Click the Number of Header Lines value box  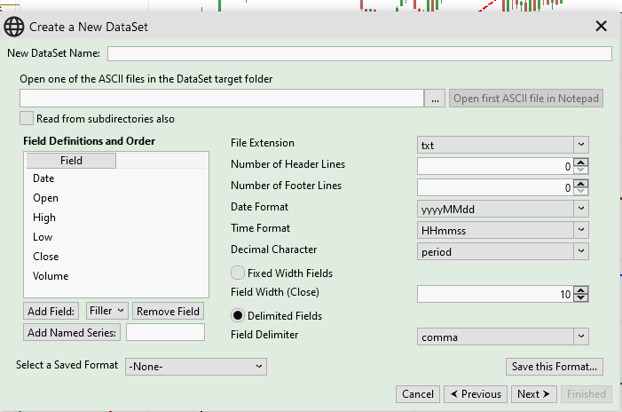coord(495,166)
